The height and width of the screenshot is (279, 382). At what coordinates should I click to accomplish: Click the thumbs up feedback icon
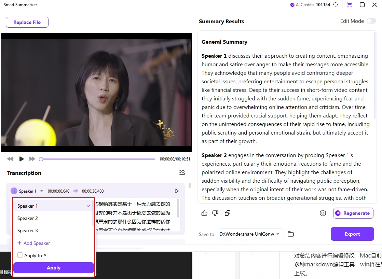pos(204,213)
